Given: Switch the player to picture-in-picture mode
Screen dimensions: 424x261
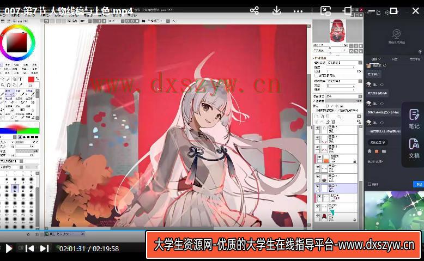Looking at the screenshot, I should [325, 11].
